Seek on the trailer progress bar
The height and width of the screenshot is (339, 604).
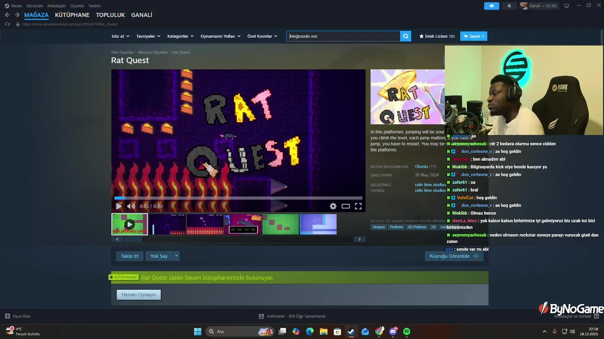[238, 198]
